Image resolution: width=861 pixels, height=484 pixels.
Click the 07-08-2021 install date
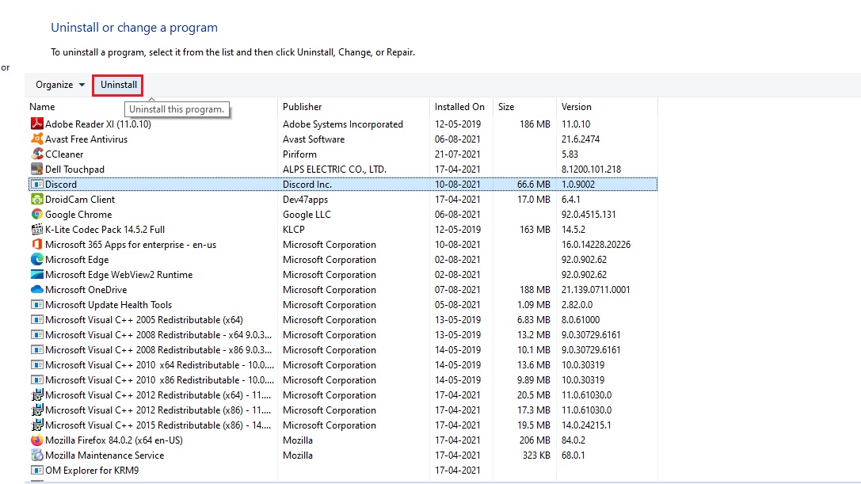tap(457, 289)
